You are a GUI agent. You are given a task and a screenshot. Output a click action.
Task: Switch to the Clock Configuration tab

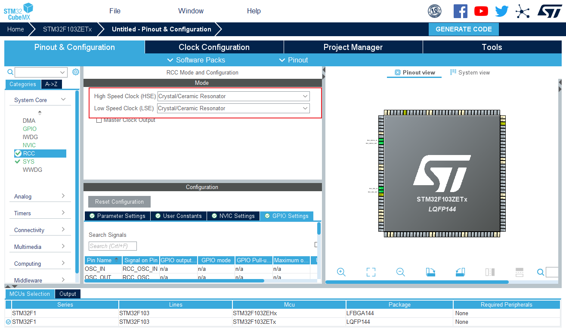point(214,47)
